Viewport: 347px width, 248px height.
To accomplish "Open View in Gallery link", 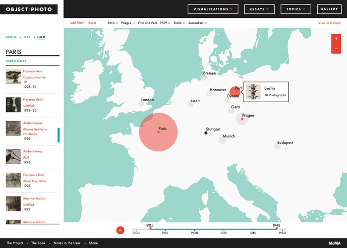I will tap(329, 23).
